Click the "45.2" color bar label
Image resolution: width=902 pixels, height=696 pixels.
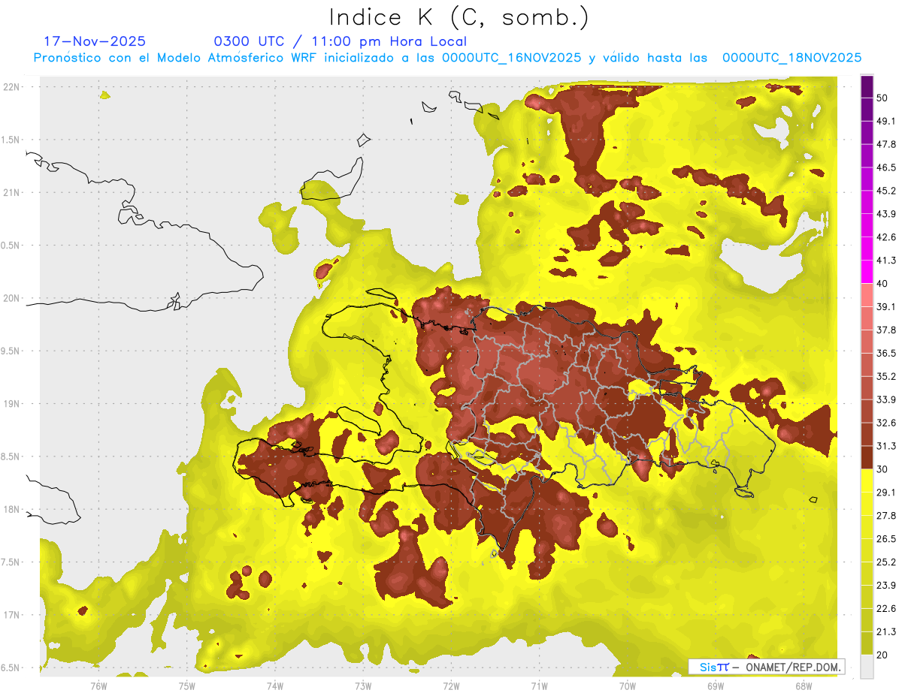click(x=886, y=191)
